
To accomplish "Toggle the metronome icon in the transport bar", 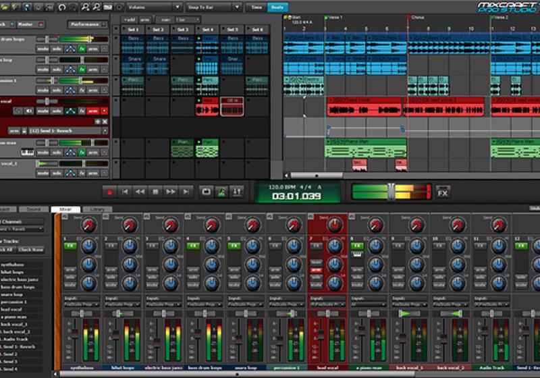I will click(221, 192).
